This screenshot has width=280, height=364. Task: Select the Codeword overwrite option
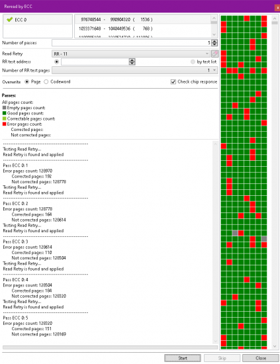click(57, 81)
